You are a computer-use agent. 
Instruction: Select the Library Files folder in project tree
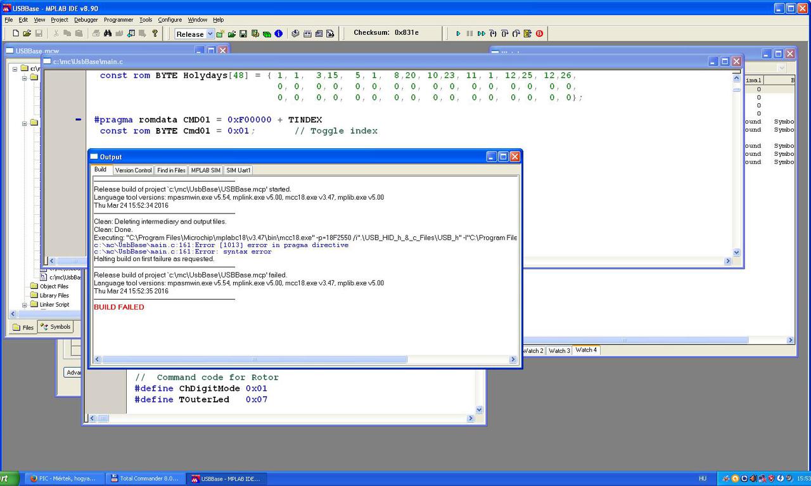pyautogui.click(x=54, y=295)
